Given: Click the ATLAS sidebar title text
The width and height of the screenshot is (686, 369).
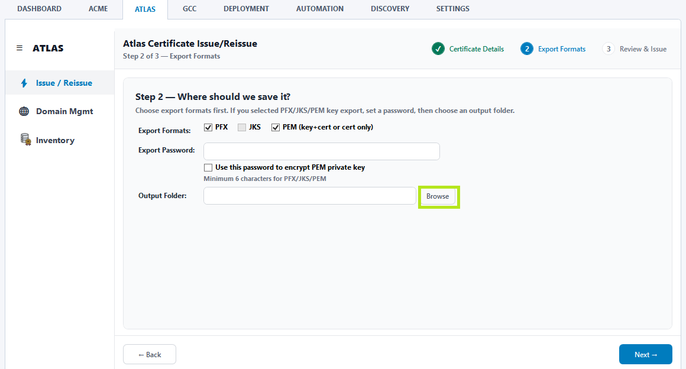Looking at the screenshot, I should tap(48, 48).
